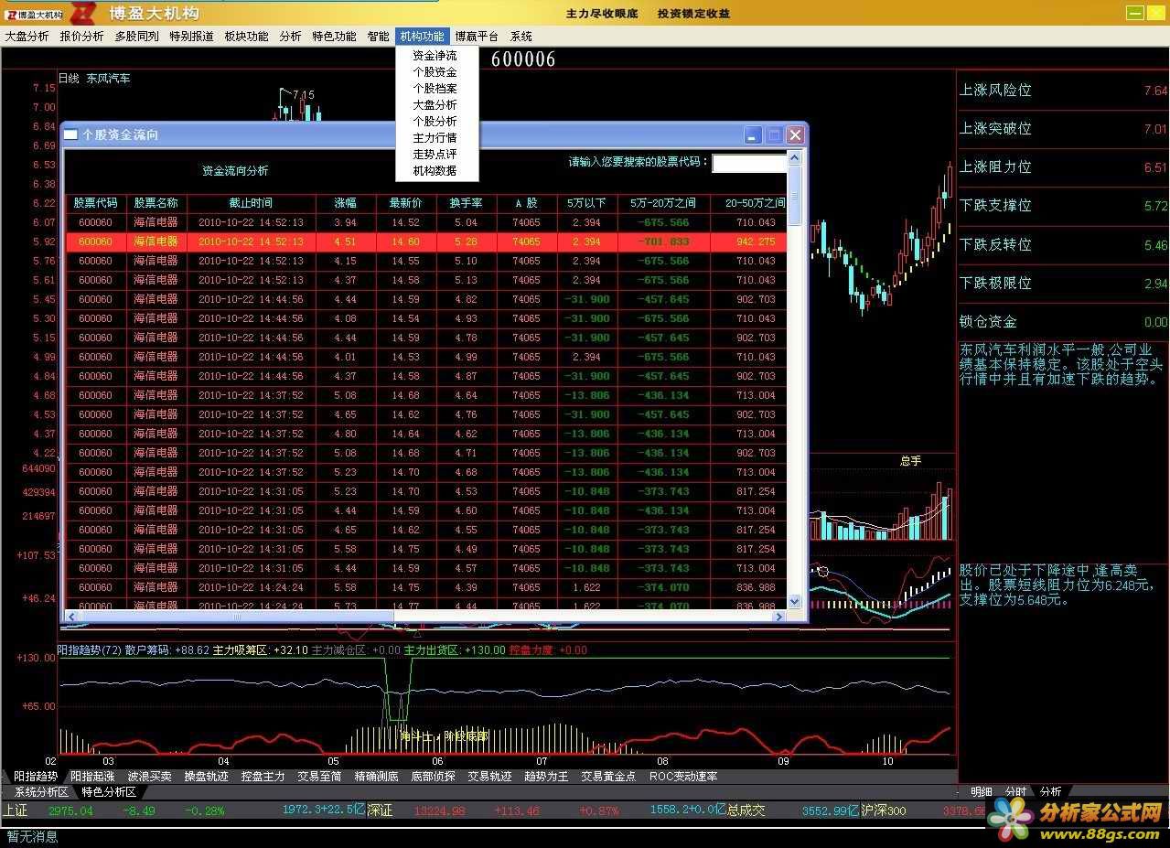Click the 锁仓资金 label in right panel
The image size is (1170, 848).
pos(988,322)
